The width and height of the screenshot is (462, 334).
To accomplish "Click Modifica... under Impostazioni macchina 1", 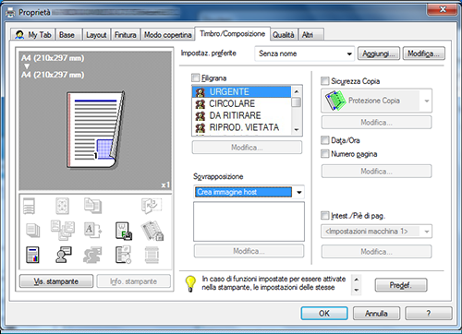I will coord(376,252).
